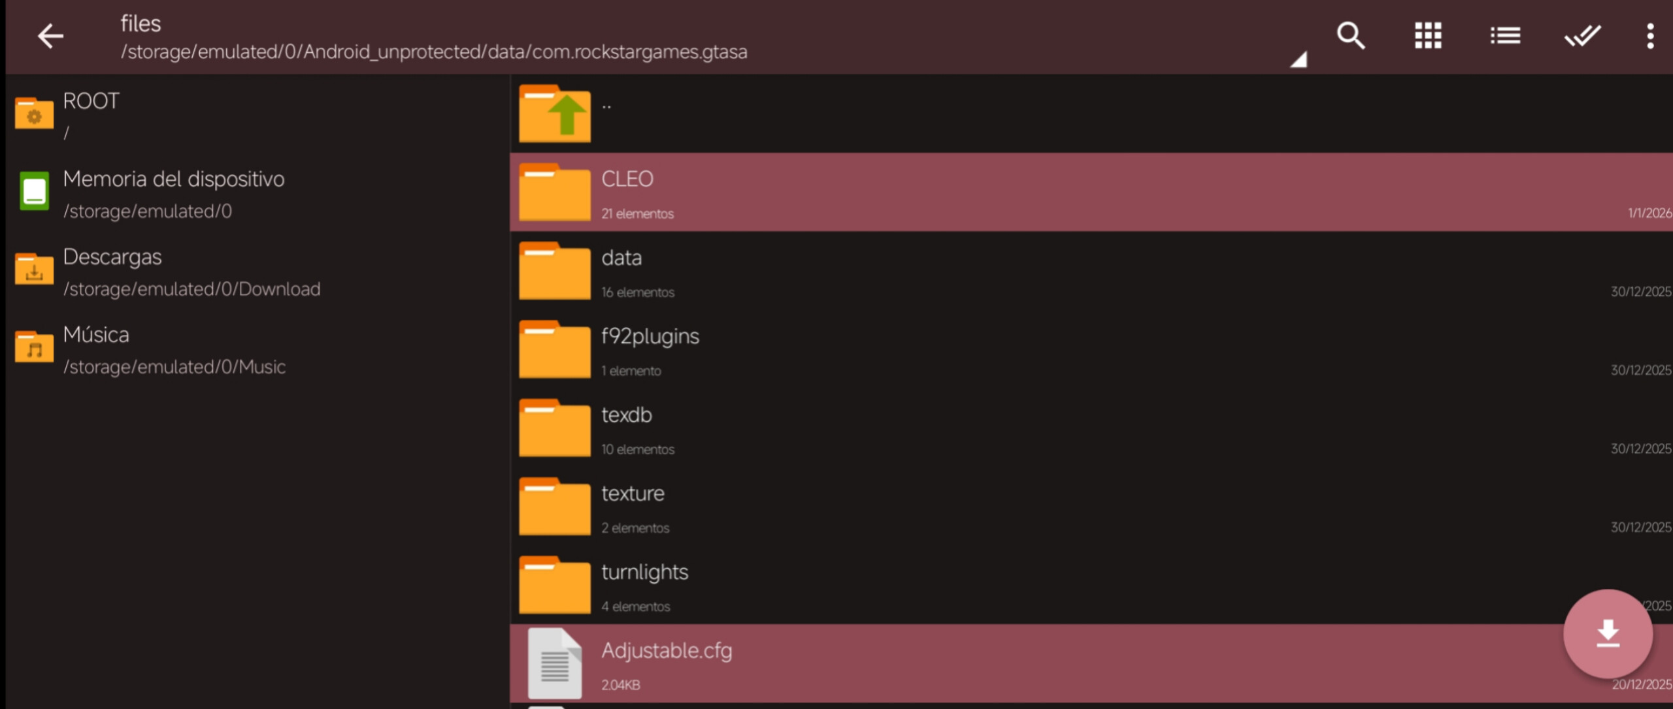Open the search magnifier icon

tap(1350, 36)
